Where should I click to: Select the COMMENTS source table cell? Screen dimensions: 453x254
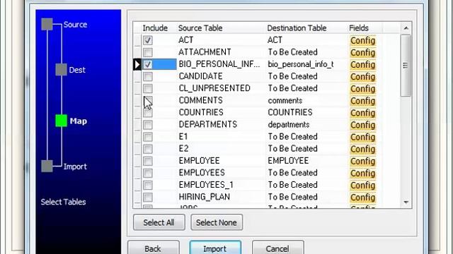221,100
